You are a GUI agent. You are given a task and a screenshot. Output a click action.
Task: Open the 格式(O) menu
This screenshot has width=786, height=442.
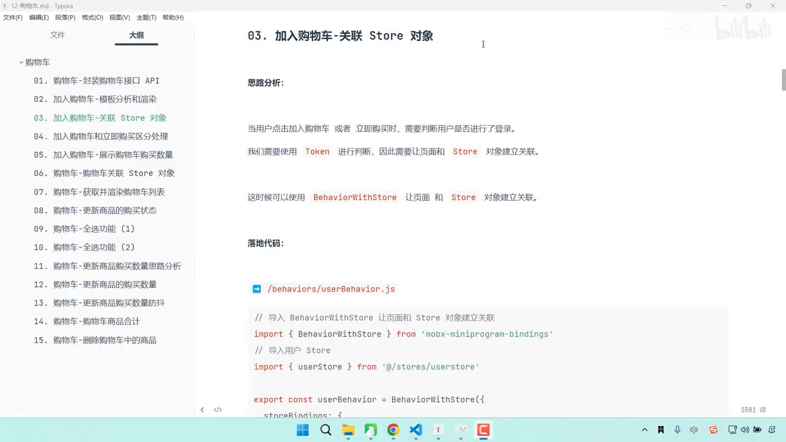click(x=92, y=18)
